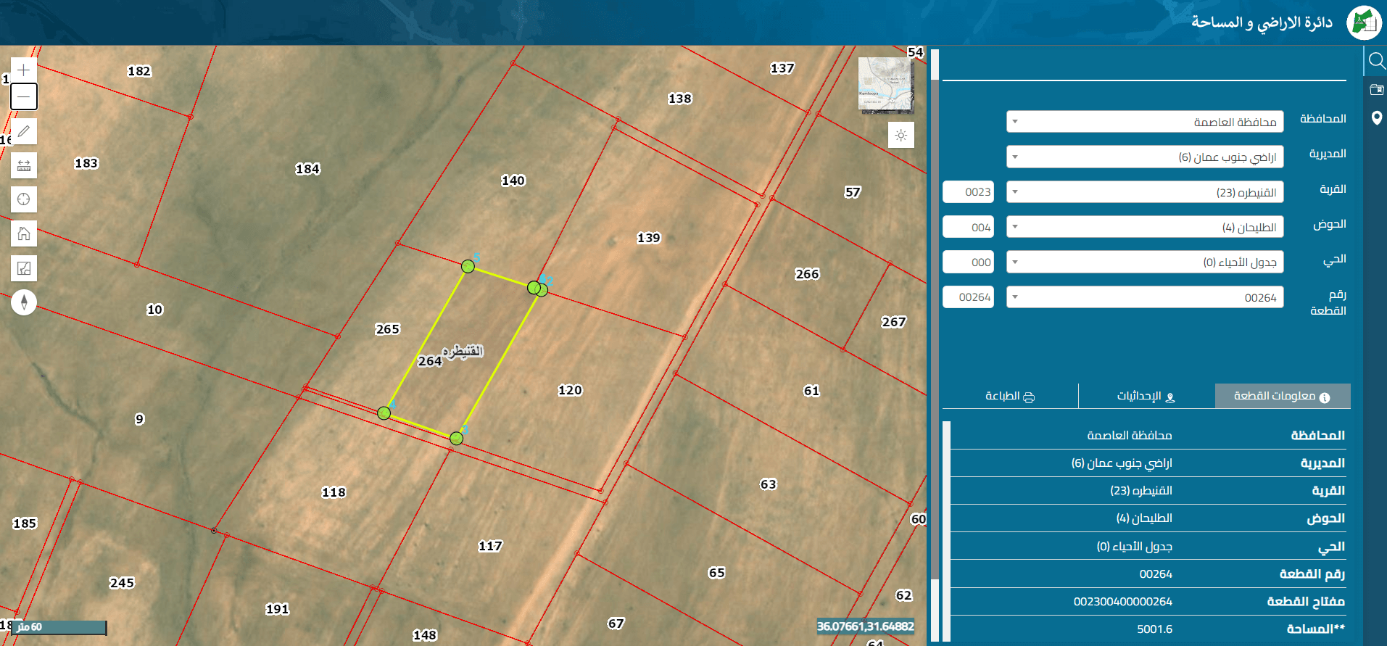This screenshot has width=1387, height=646.
Task: Toggle map brightness sun button
Action: pyautogui.click(x=901, y=135)
